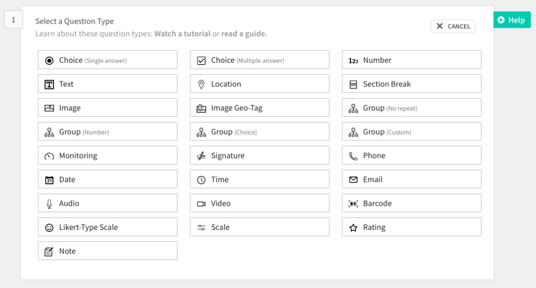Image resolution: width=536 pixels, height=288 pixels.
Task: Click the Section Break icon
Action: [x=353, y=84]
